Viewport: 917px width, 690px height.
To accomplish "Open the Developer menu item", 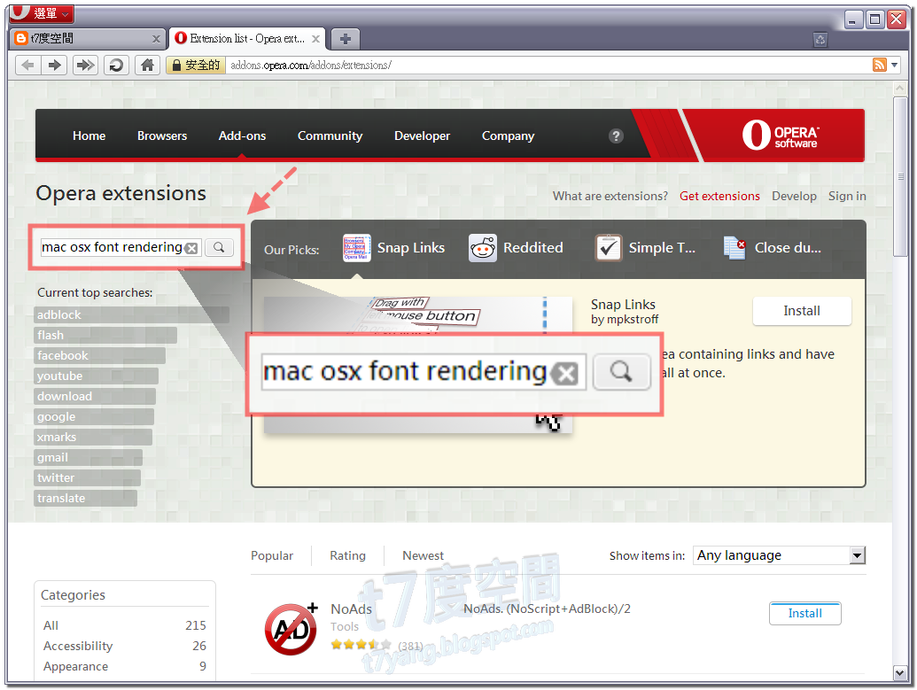I will (x=423, y=136).
